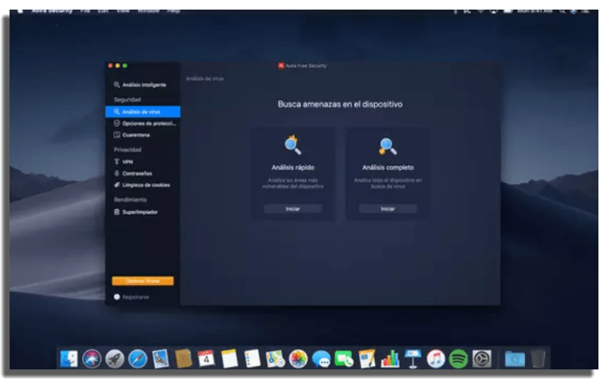Open Opciones de protección in the sidebar

pyautogui.click(x=145, y=124)
